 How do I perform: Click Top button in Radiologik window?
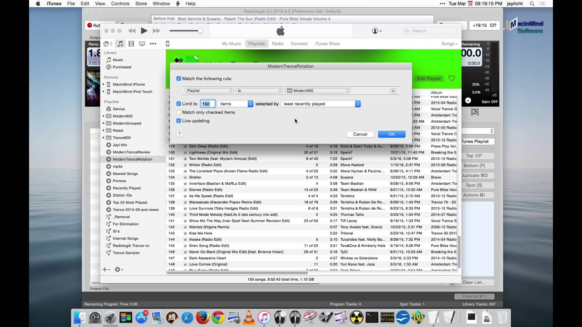coord(474,156)
